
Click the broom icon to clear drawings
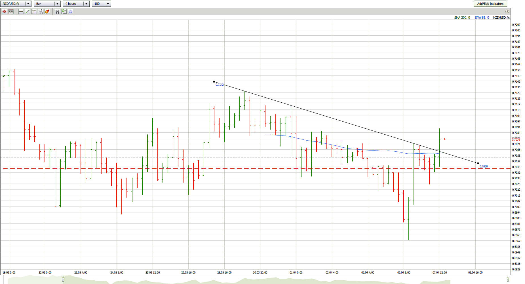47,12
